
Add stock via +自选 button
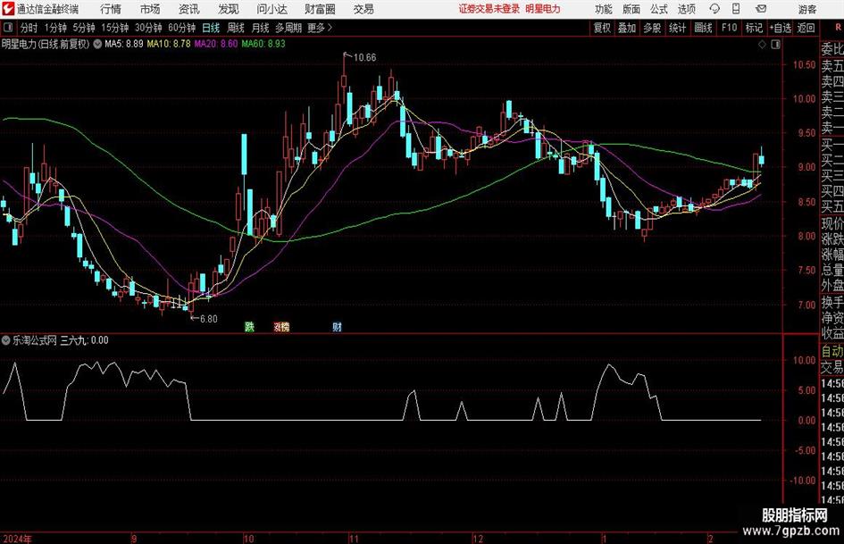(781, 28)
